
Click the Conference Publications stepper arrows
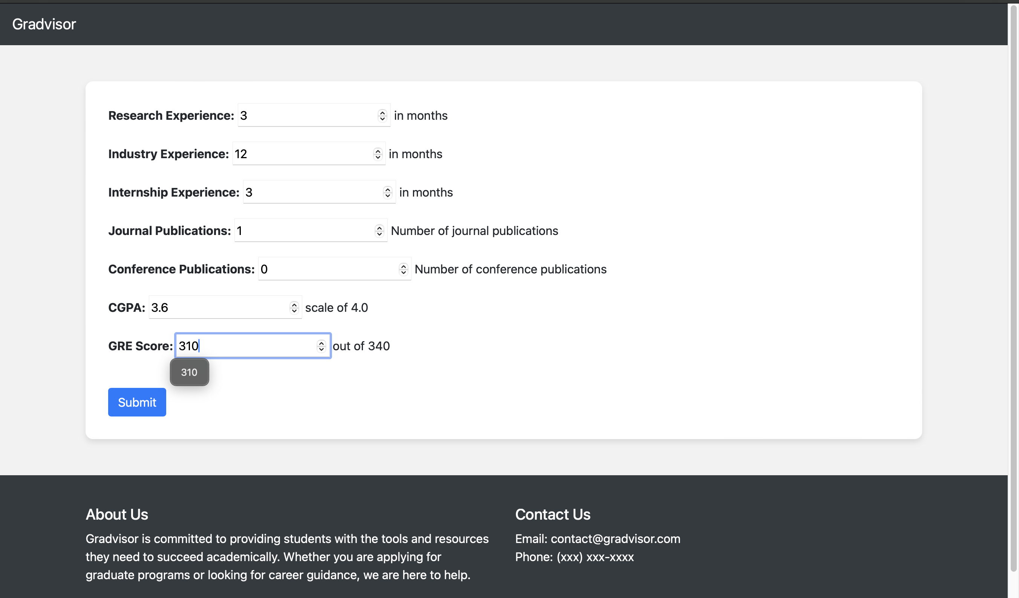coord(403,269)
